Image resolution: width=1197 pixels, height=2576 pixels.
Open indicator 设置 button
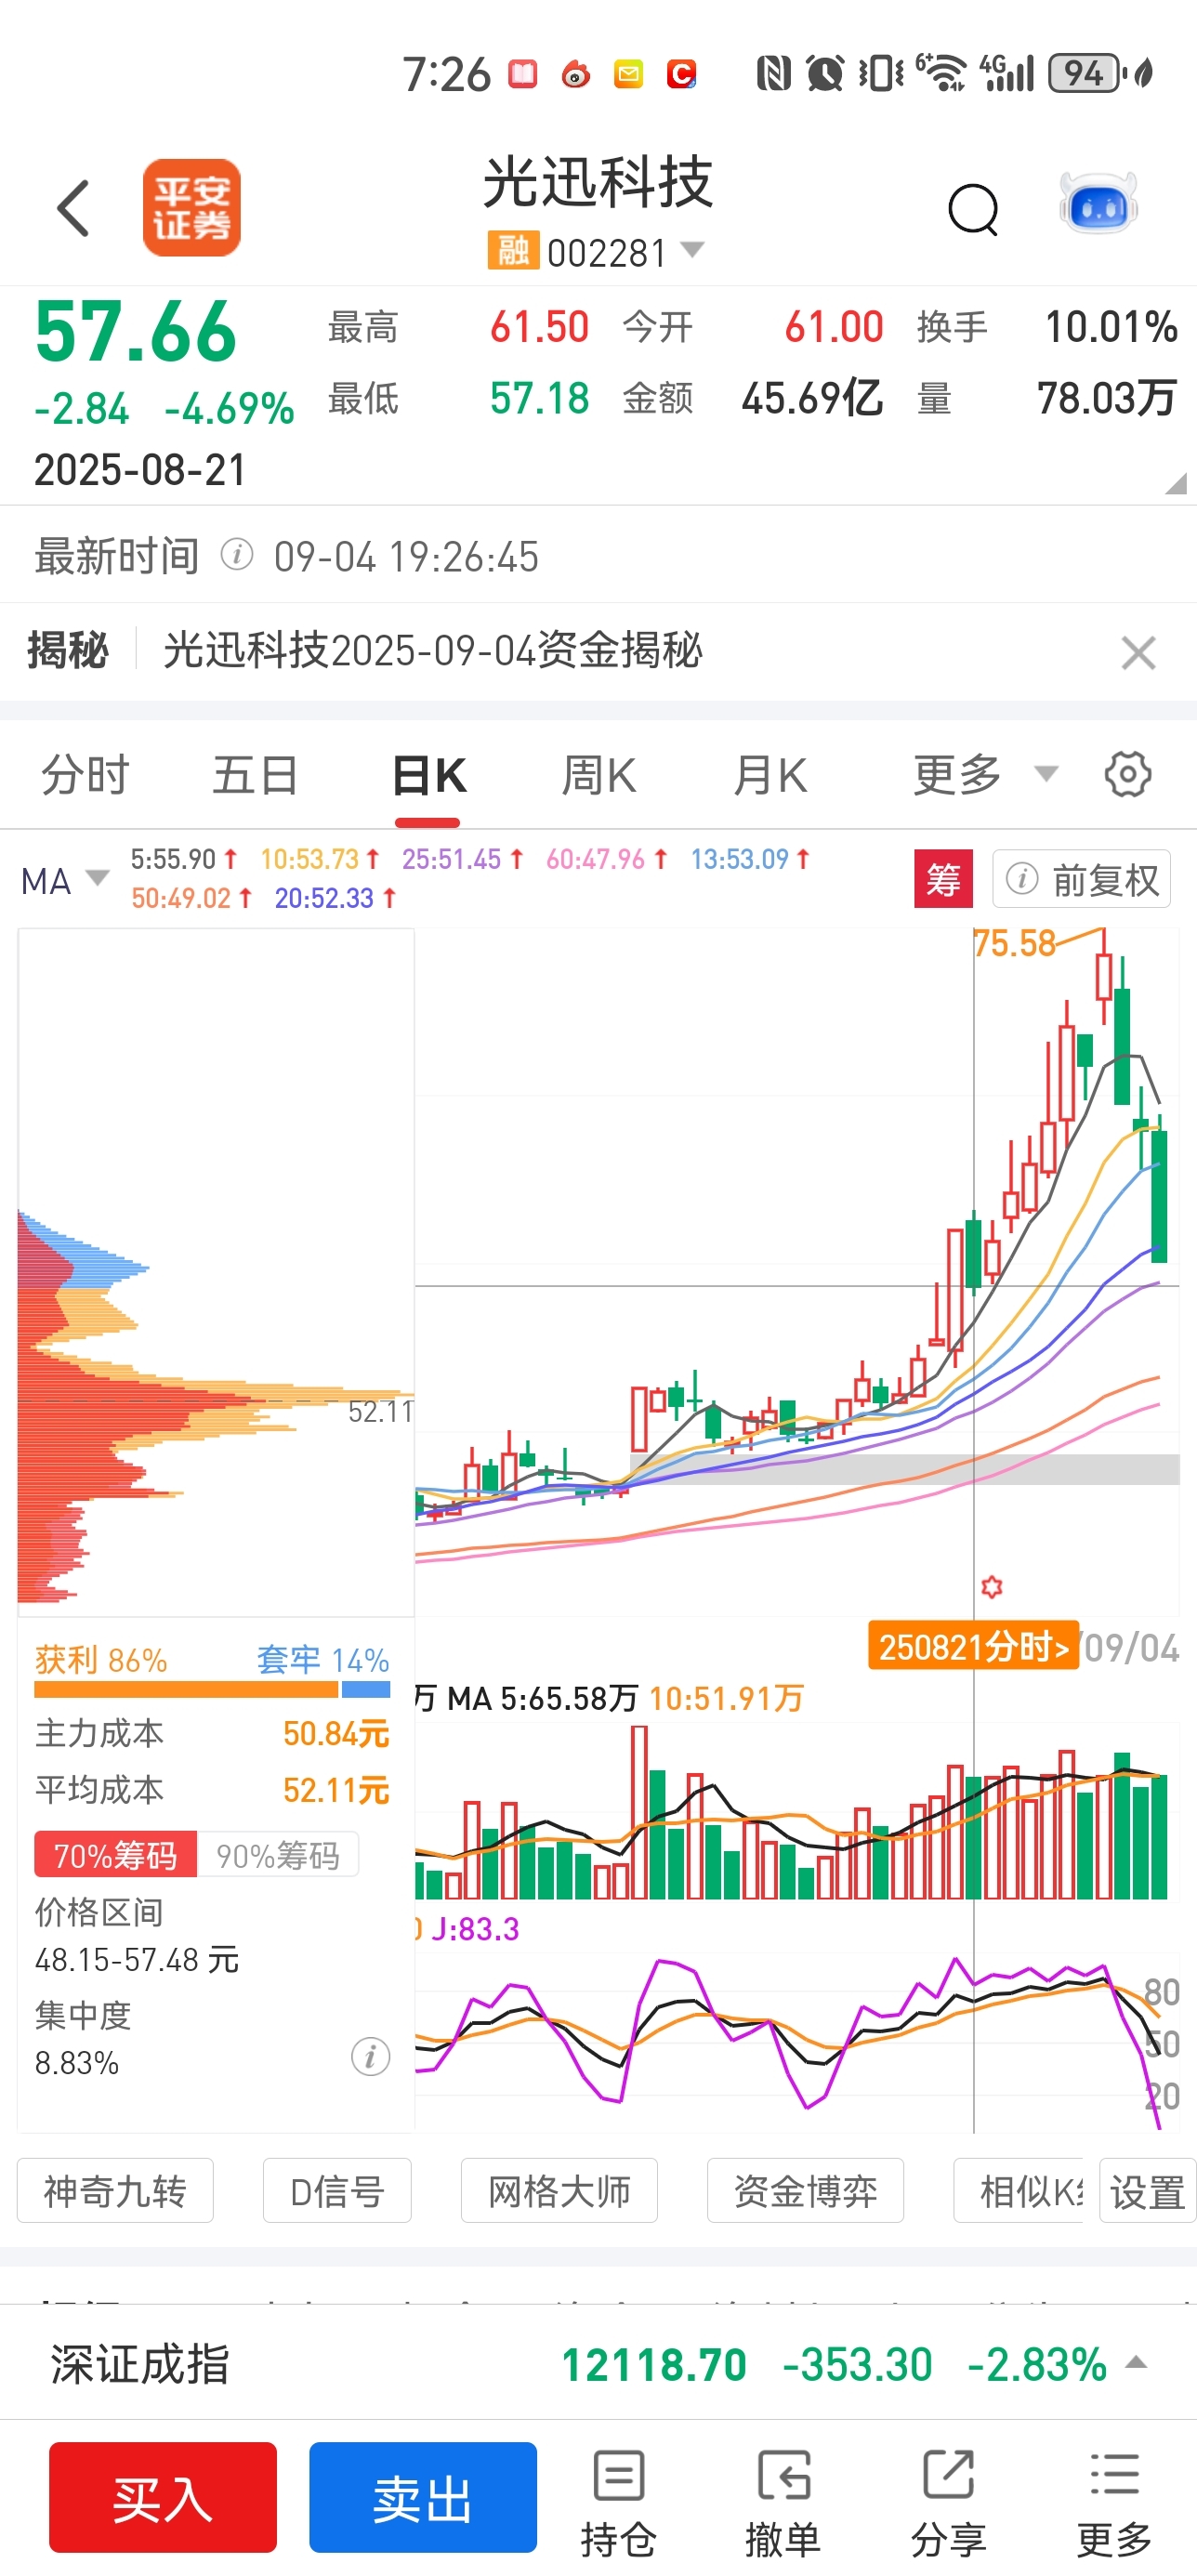coord(1147,2191)
